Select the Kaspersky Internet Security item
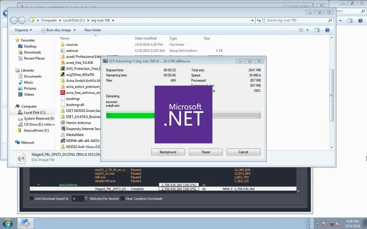367x229 pixels. coord(81,129)
